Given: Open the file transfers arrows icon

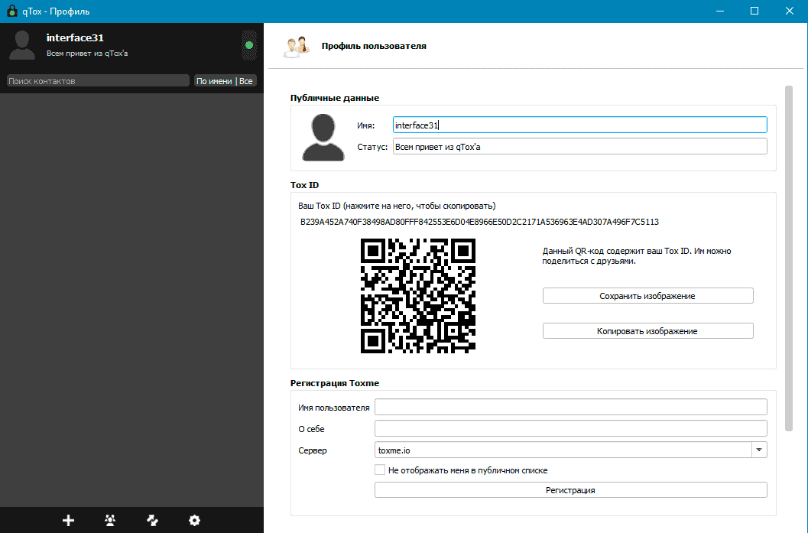Looking at the screenshot, I should pyautogui.click(x=152, y=521).
